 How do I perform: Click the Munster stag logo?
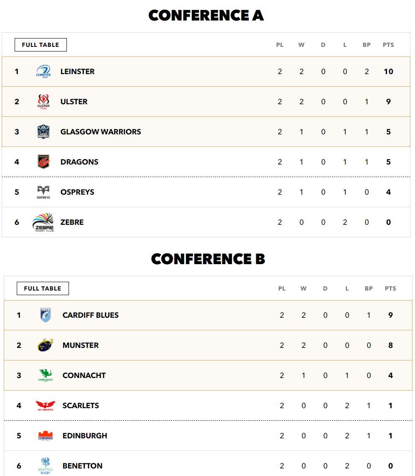click(x=46, y=345)
